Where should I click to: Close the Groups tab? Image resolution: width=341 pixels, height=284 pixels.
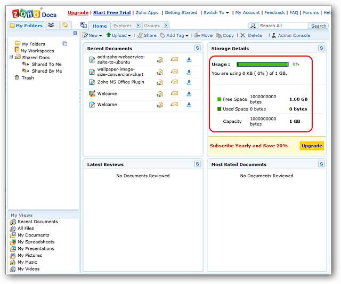tap(166, 25)
